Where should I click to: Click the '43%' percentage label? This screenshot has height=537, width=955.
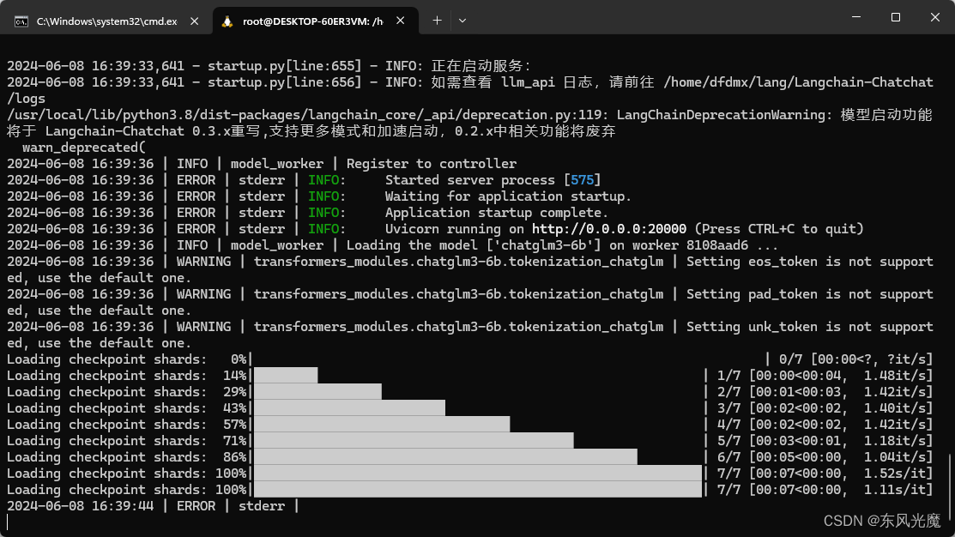point(234,408)
